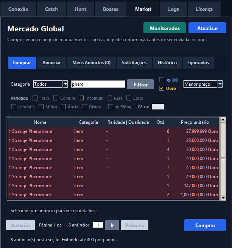Click arrow icon on 1,000,000,000 Ouro listing

coord(10,195)
